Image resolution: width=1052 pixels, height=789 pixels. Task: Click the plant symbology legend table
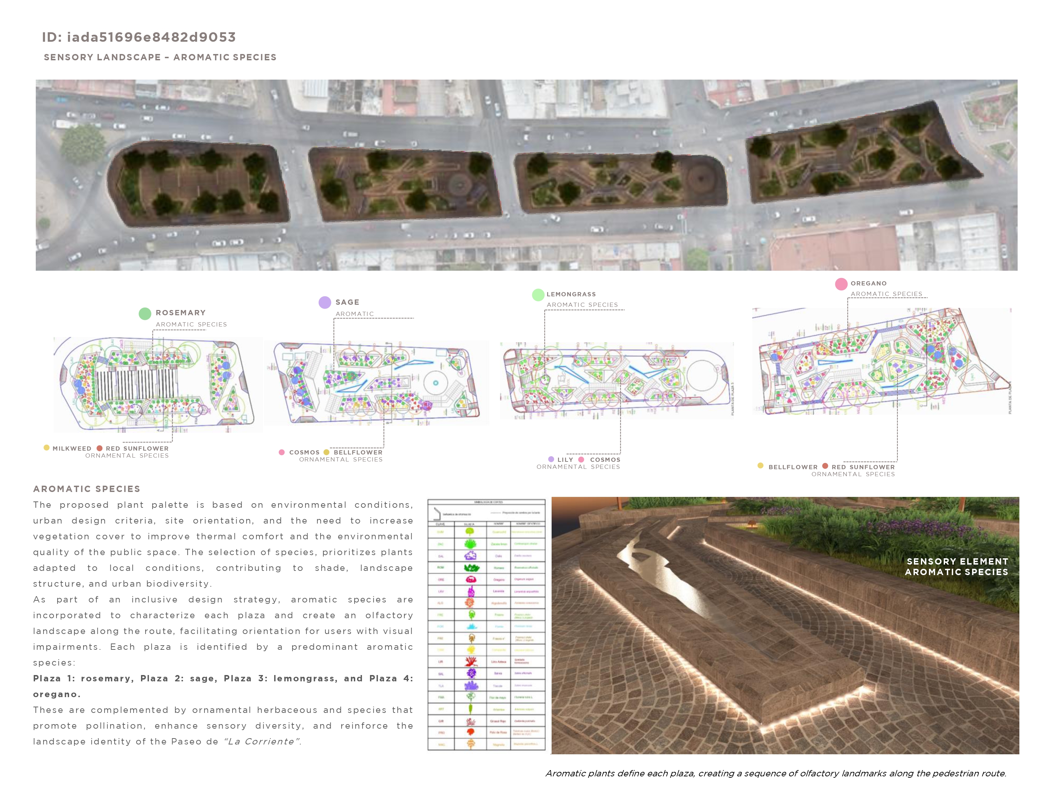[486, 625]
